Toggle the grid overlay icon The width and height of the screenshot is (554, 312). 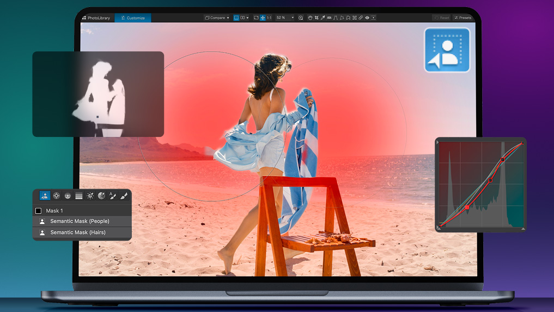click(354, 17)
